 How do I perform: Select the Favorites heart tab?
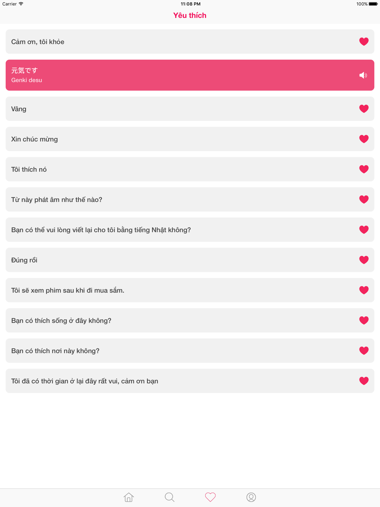[x=211, y=497]
